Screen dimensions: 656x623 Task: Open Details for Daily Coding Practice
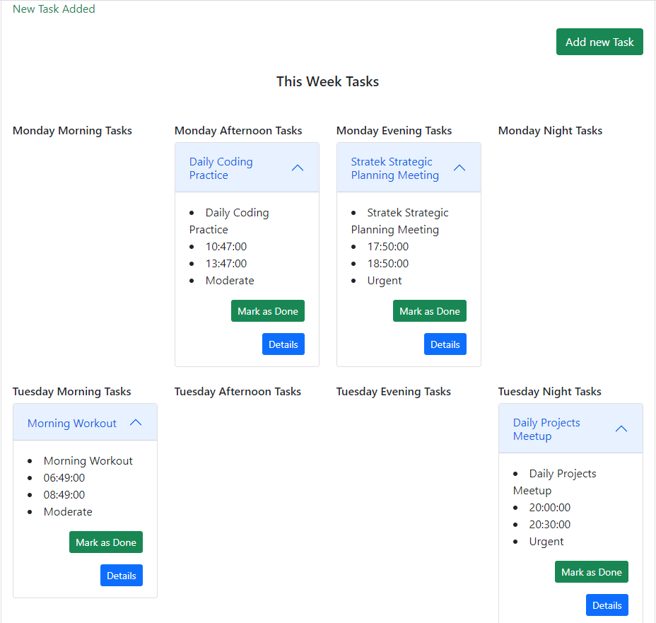pyautogui.click(x=283, y=344)
